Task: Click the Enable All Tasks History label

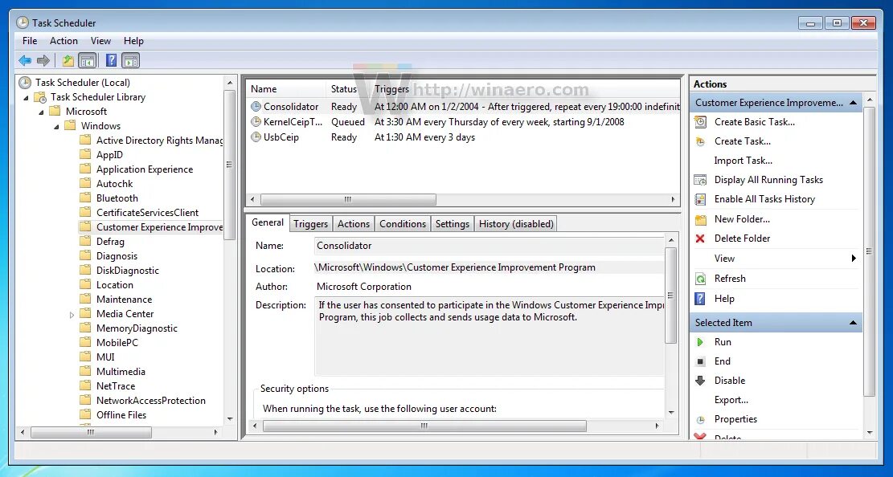Action: [x=765, y=199]
